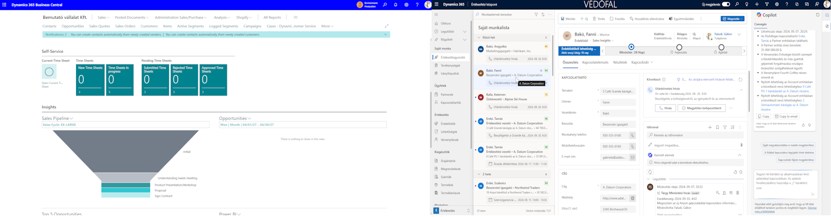Select the Összesítés tab
The width and height of the screenshot is (831, 217).
click(x=570, y=63)
